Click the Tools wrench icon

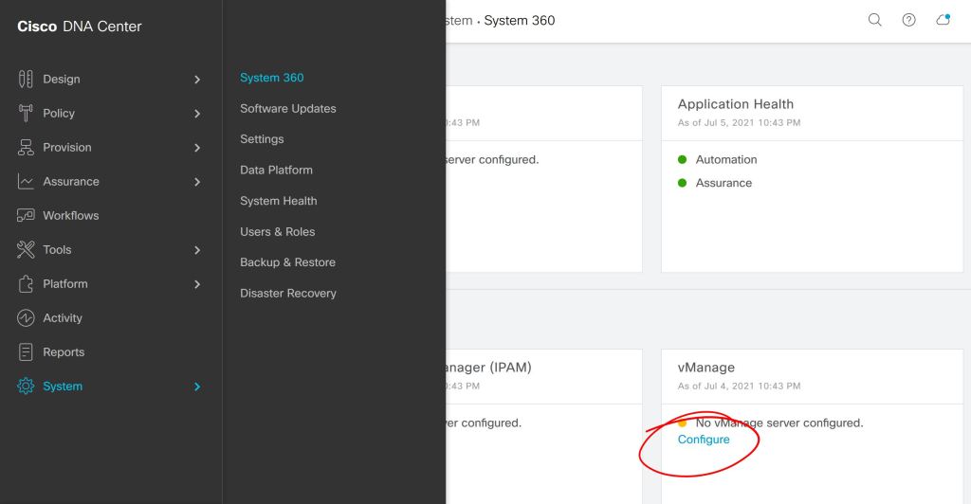pos(26,250)
